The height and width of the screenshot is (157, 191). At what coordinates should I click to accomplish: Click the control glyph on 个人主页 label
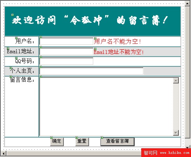11,68
